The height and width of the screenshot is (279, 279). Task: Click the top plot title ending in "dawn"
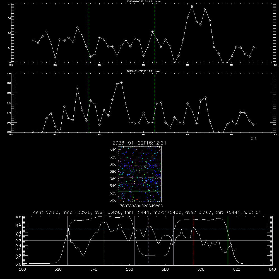[143, 1]
